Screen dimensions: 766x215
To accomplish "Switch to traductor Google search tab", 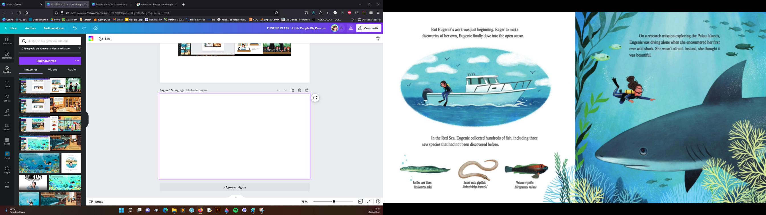I will pyautogui.click(x=157, y=5).
